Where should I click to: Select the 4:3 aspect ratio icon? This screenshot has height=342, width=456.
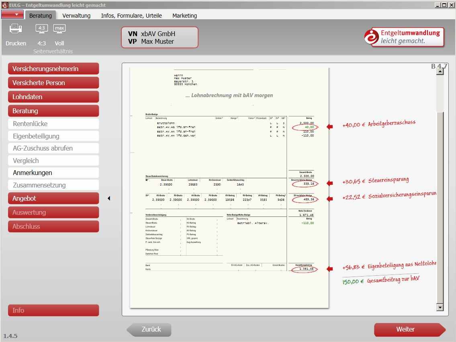41,28
